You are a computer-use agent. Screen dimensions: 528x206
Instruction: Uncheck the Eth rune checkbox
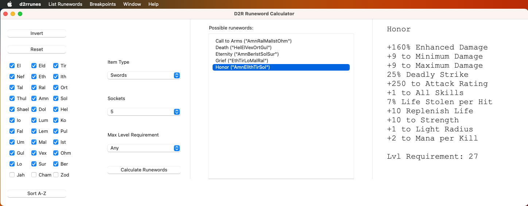click(34, 77)
